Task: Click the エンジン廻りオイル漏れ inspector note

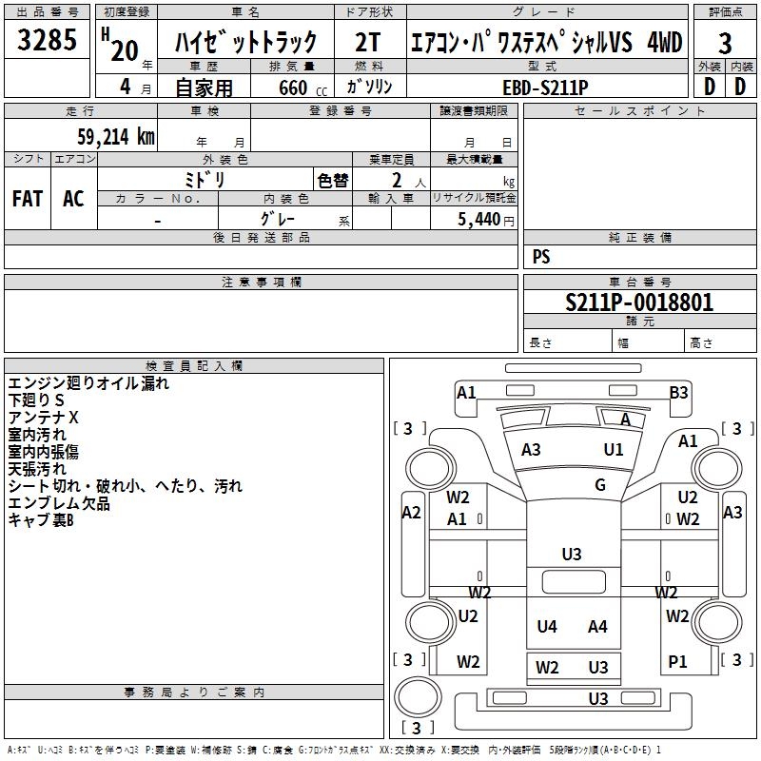Action: [x=88, y=383]
